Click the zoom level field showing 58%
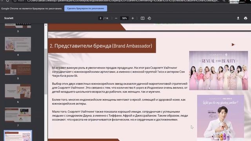251x141 pixels. tap(124, 18)
